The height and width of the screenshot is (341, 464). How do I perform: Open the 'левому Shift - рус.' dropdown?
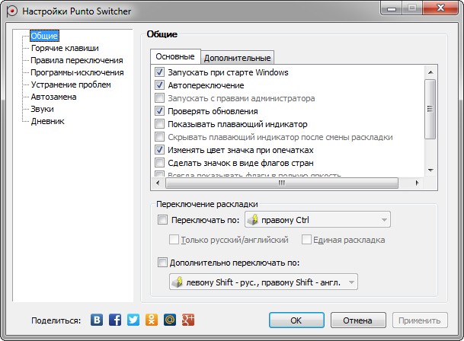pos(263,282)
